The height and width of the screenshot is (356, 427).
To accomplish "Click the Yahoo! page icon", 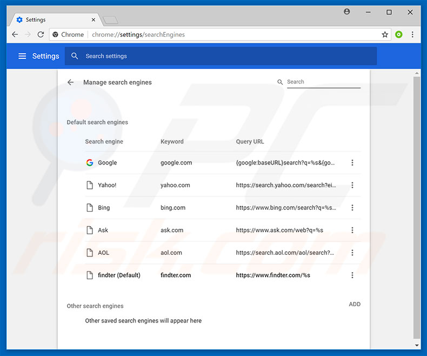I will (90, 186).
